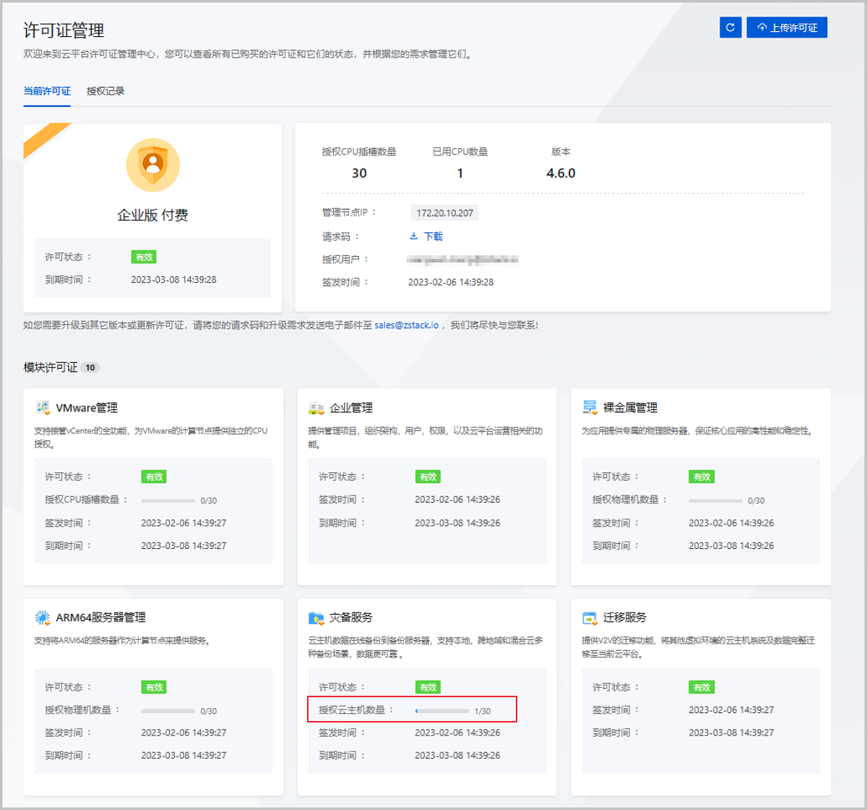Click the refresh icon button

pos(730,27)
